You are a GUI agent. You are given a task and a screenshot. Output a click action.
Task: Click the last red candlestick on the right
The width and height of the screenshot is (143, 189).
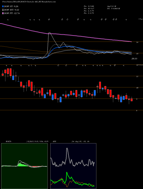click(x=132, y=100)
